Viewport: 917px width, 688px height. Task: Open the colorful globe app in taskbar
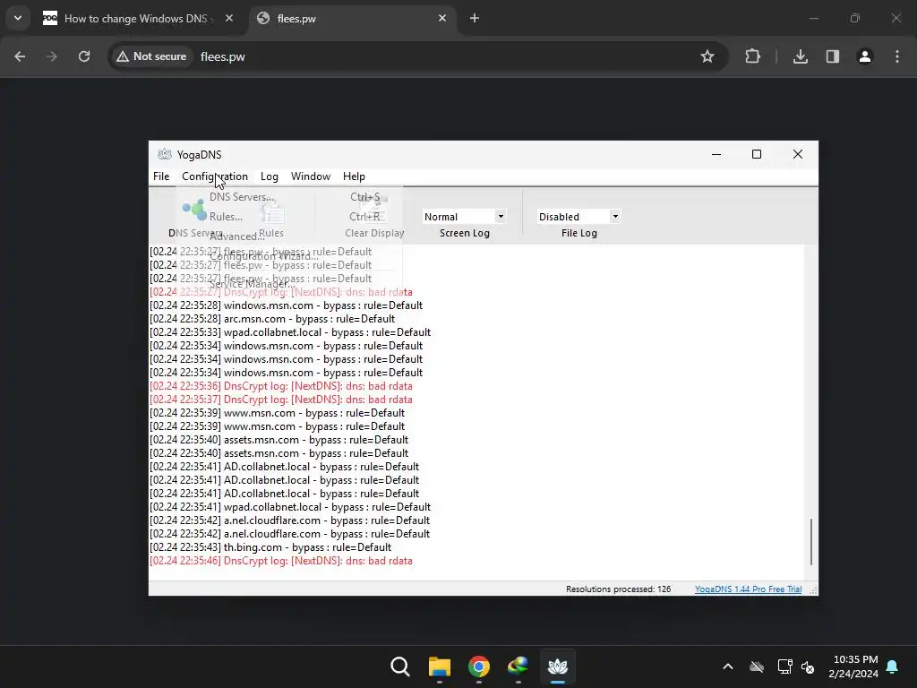click(518, 666)
